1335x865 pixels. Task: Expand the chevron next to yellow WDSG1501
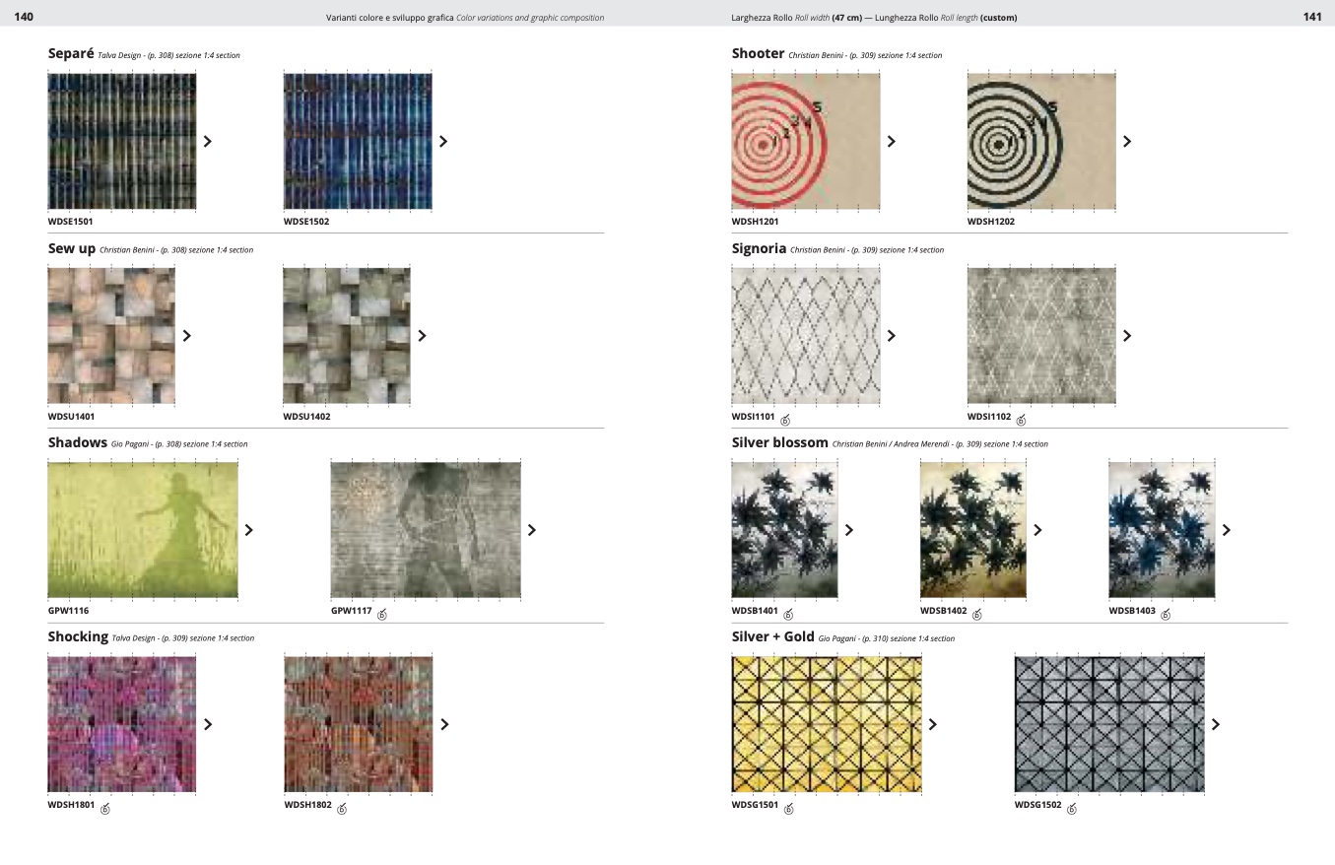(x=932, y=724)
